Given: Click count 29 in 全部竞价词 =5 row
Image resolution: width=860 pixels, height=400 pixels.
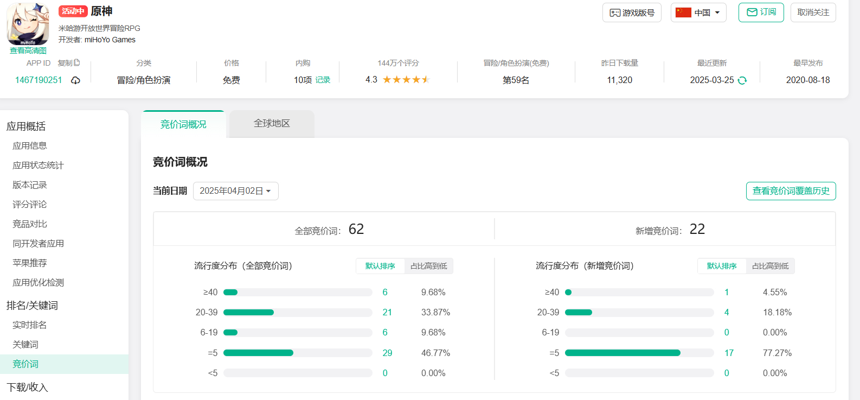Looking at the screenshot, I should (x=387, y=353).
